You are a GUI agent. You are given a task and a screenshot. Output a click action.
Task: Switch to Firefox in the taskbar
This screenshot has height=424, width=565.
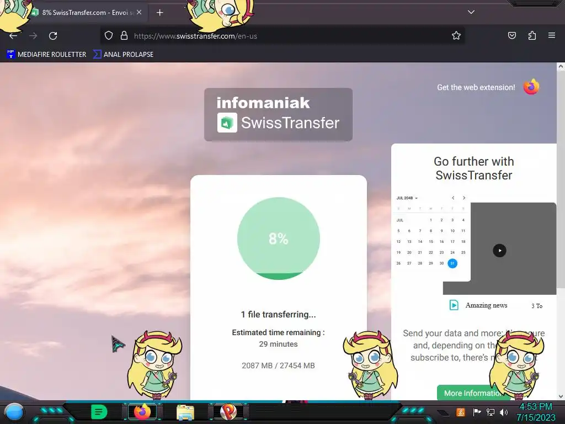142,412
